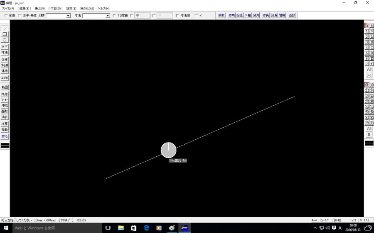Open the 表示(V) menu
The height and width of the screenshot is (233, 374).
(x=40, y=8)
